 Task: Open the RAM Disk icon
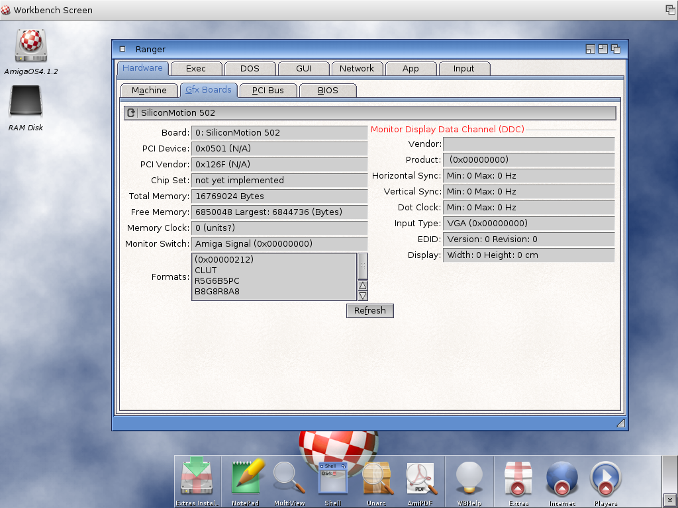tap(26, 101)
